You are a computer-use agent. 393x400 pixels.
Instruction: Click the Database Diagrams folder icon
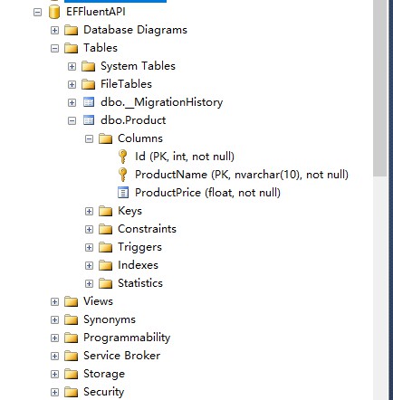click(x=71, y=30)
